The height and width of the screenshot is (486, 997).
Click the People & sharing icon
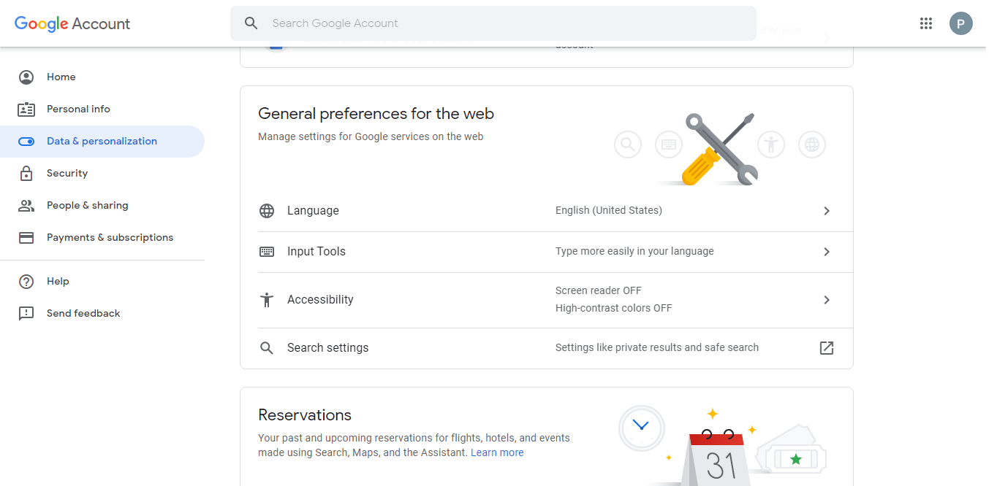[x=26, y=205]
